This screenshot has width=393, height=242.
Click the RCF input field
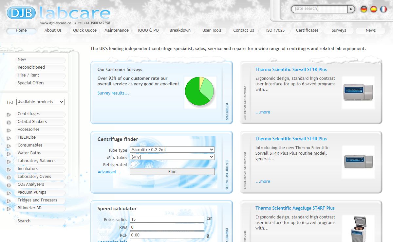(167, 235)
